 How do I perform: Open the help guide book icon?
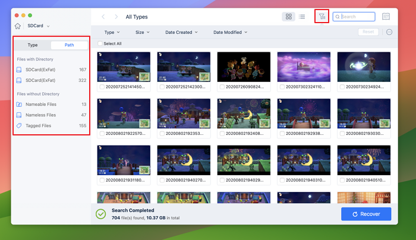(x=386, y=17)
